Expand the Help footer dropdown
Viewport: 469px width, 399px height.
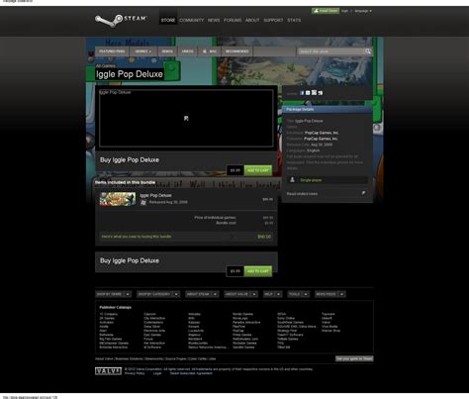[x=272, y=294]
